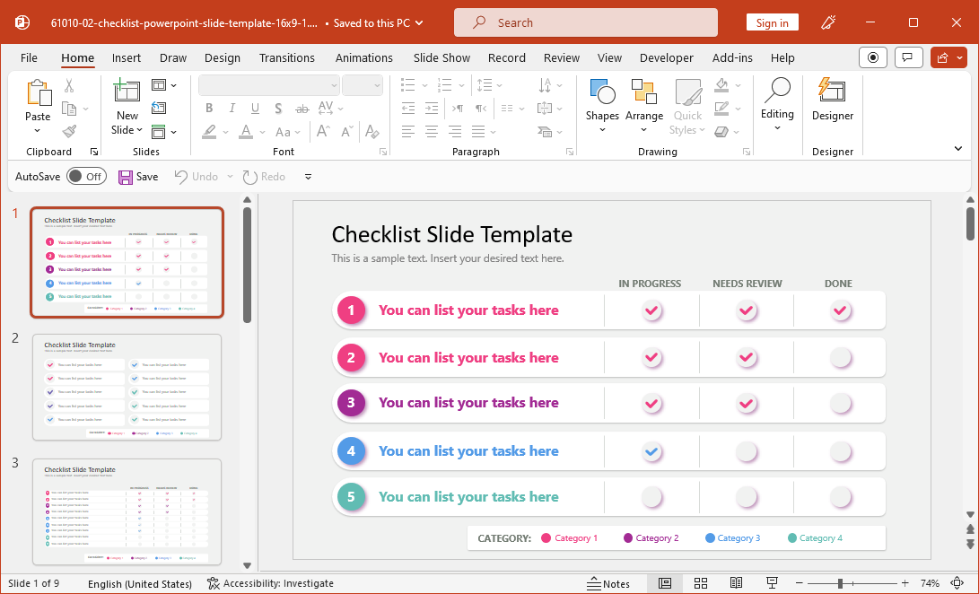This screenshot has height=594, width=979.
Task: Toggle Notes pane from status bar
Action: coord(608,583)
